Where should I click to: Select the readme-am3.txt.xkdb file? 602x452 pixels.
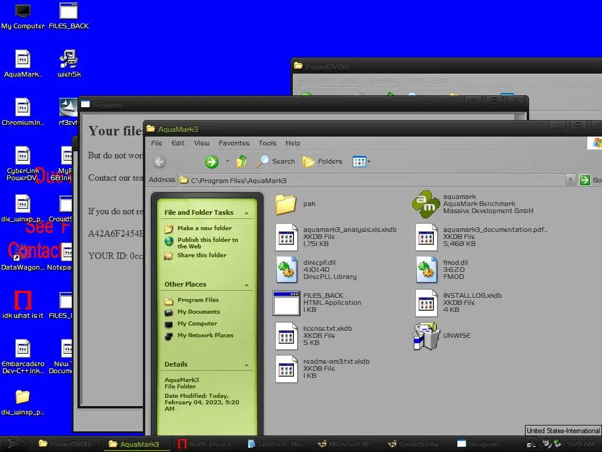pyautogui.click(x=286, y=369)
